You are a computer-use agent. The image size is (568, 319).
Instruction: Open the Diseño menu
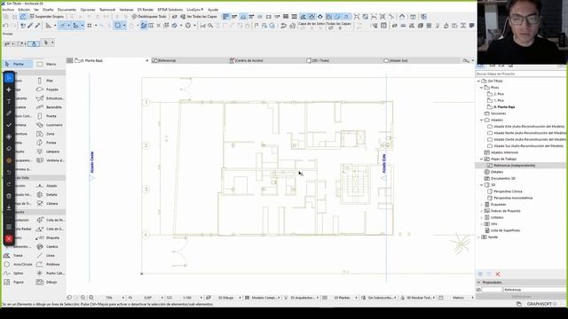(48, 10)
